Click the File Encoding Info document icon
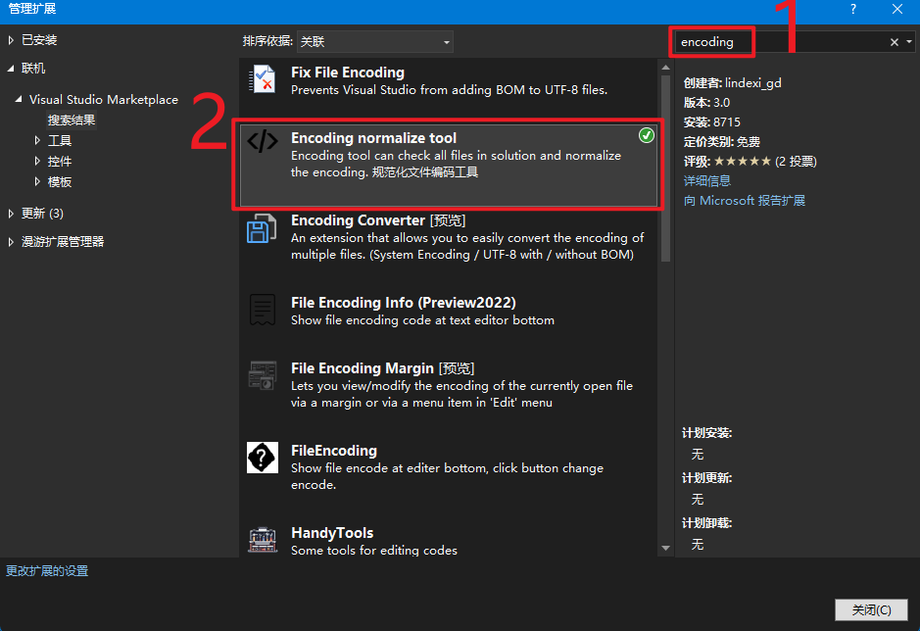The height and width of the screenshot is (631, 920). (x=263, y=310)
